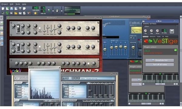Image resolution: width=182 pixels, height=109 pixels.
Task: Toggle In Filter checkbox in second Richman2 row
Action: (x=40, y=46)
